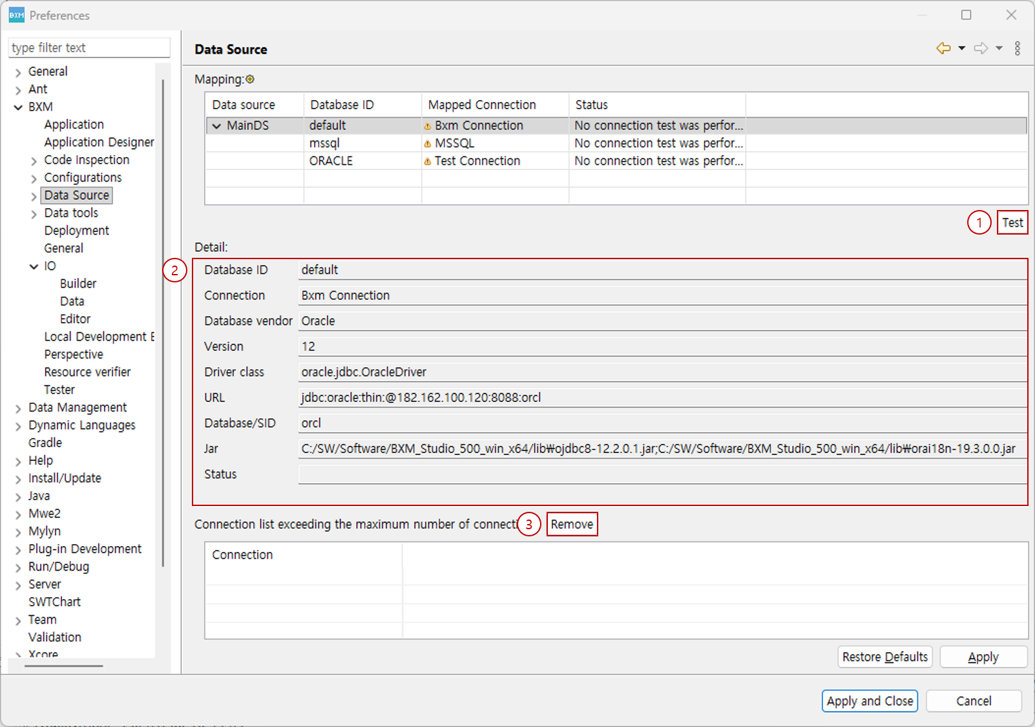Click the gear icon next to Mapping
The image size is (1035, 727).
[x=250, y=79]
